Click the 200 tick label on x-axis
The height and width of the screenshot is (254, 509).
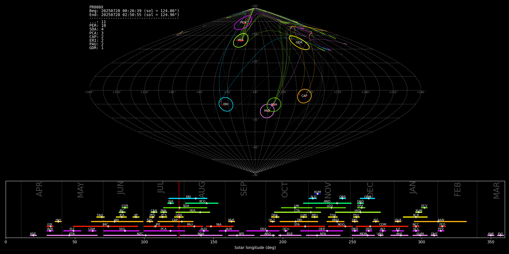pyautogui.click(x=283, y=242)
